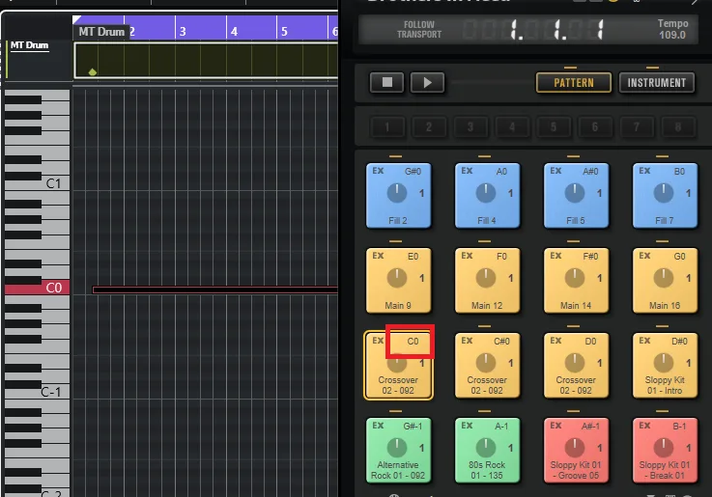Select pattern bank 4
The height and width of the screenshot is (497, 712).
point(512,127)
